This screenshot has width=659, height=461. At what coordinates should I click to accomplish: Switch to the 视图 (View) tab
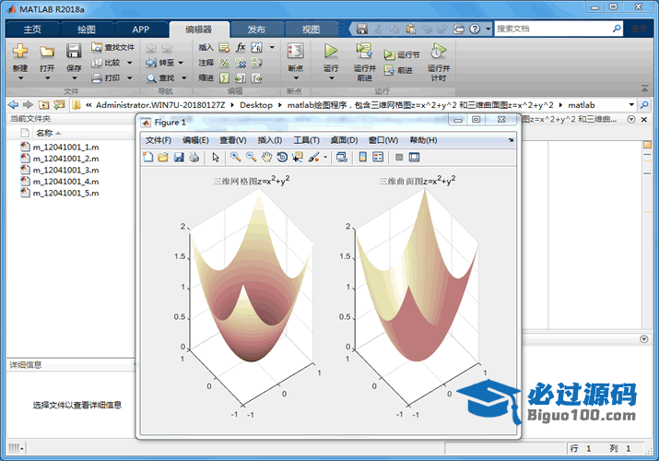[x=311, y=30]
